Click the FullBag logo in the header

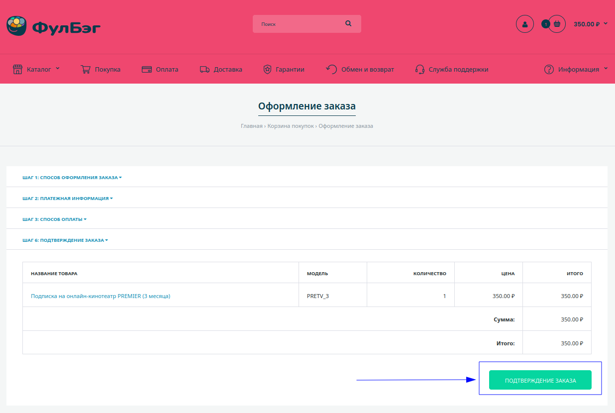pyautogui.click(x=53, y=26)
